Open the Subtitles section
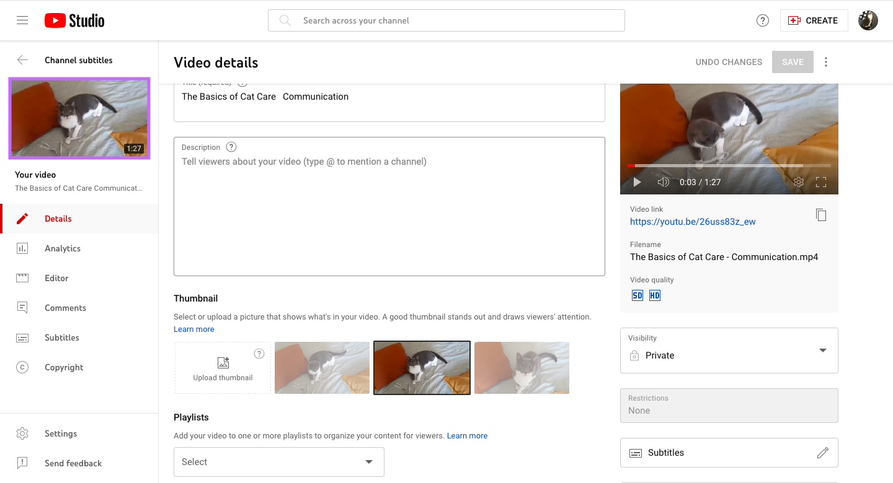This screenshot has width=893, height=483. pos(61,337)
